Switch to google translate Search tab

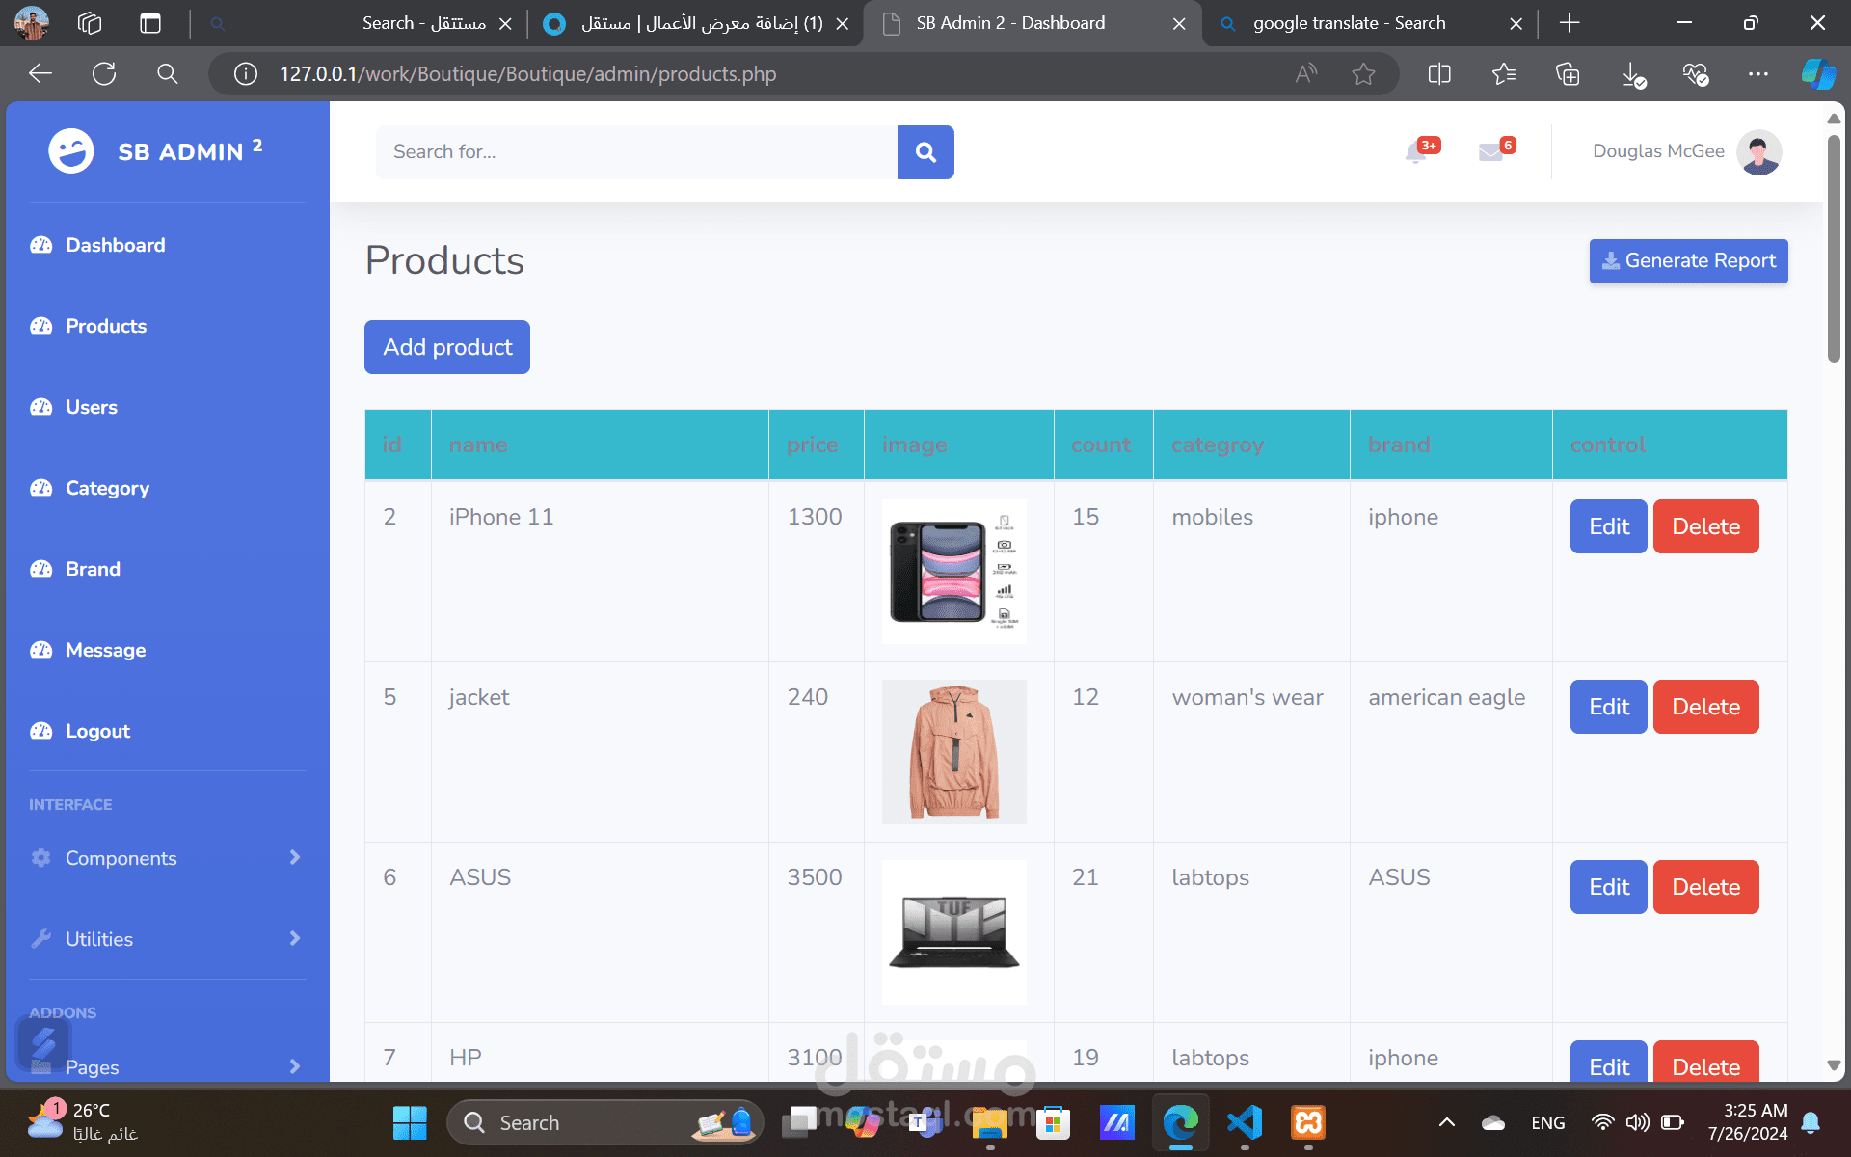coord(1348,23)
